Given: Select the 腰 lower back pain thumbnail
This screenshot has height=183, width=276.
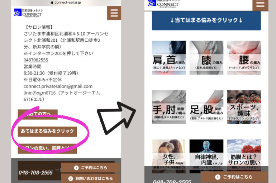Looking at the screenshot, I should tap(244, 57).
